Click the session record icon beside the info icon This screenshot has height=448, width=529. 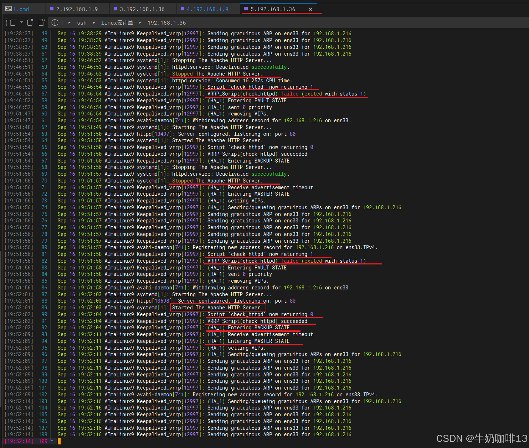(x=42, y=22)
